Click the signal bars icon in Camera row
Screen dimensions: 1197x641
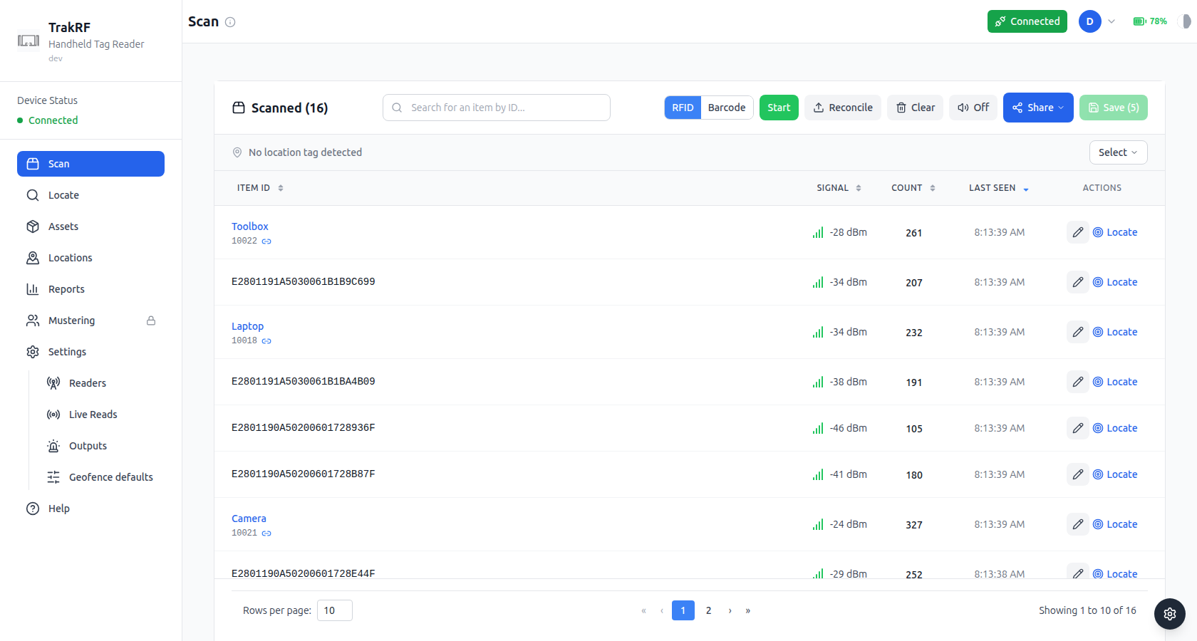pos(818,524)
